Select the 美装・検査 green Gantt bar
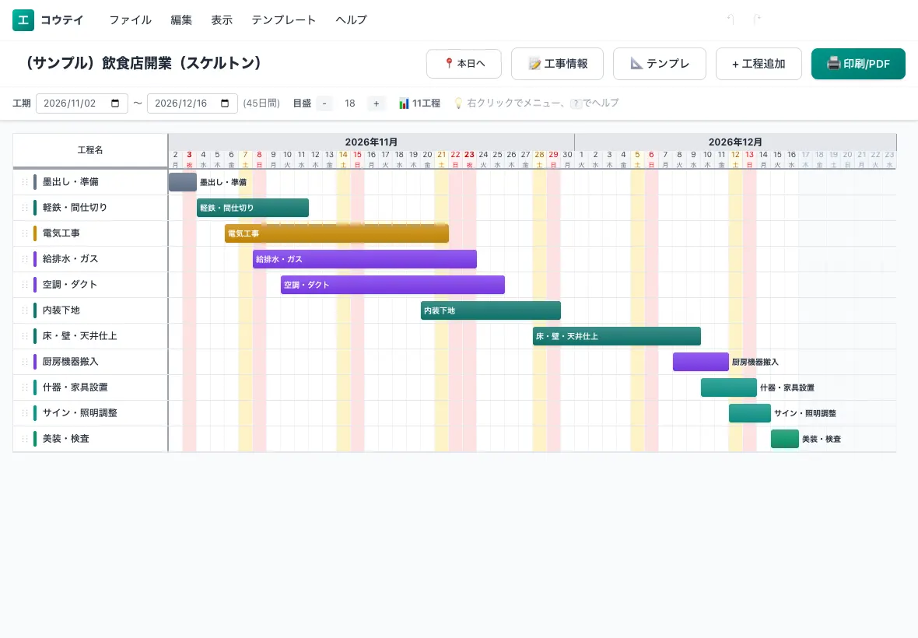 [785, 438]
